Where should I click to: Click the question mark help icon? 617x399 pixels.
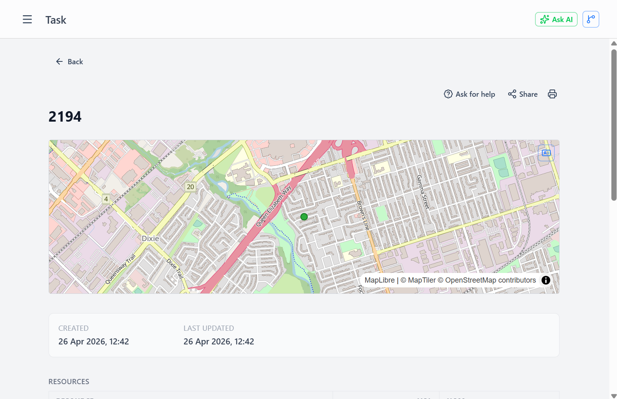click(448, 94)
